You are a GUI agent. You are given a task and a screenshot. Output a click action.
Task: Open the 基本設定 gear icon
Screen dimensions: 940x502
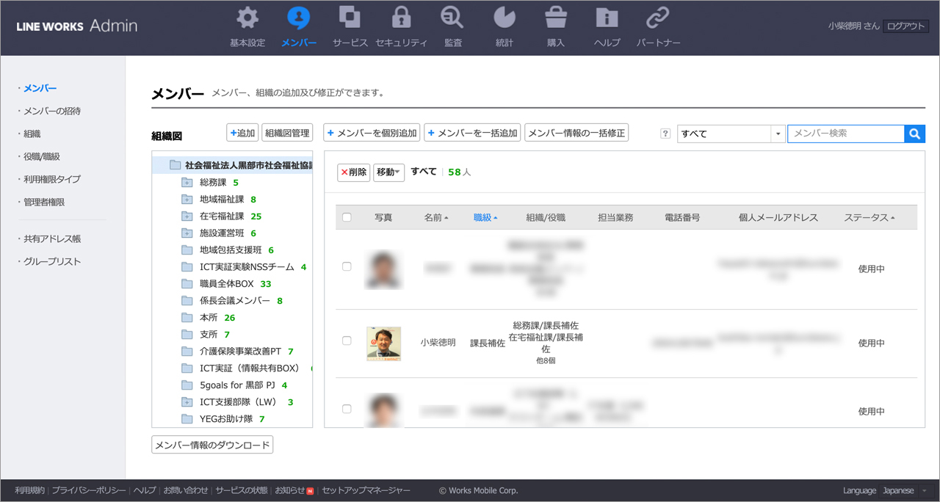(247, 18)
